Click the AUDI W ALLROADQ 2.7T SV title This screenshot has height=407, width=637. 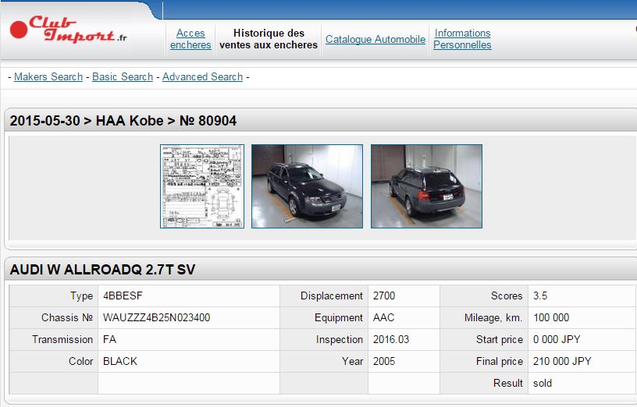pyautogui.click(x=102, y=270)
